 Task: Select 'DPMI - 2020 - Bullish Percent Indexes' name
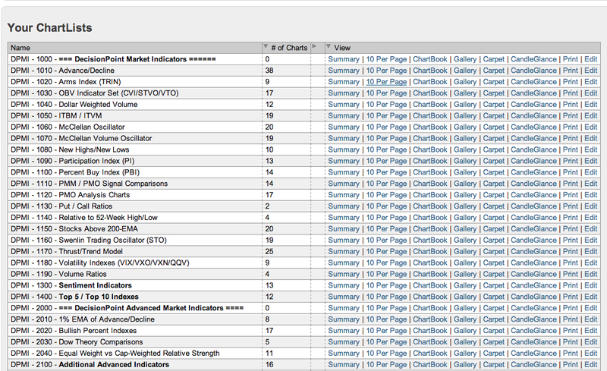pyautogui.click(x=74, y=330)
